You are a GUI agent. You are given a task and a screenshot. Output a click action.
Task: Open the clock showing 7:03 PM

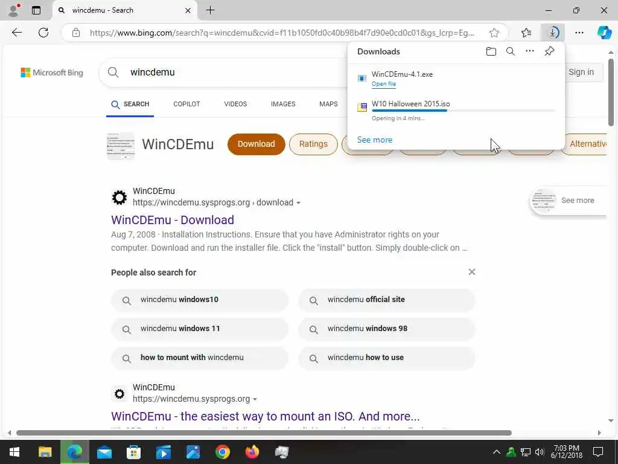(566, 452)
